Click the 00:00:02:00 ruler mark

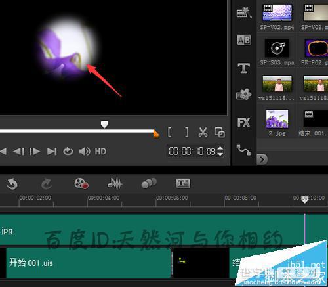coord(35,198)
